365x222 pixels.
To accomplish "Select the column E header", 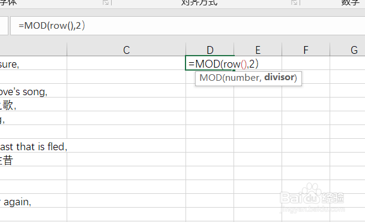I will click(x=258, y=50).
